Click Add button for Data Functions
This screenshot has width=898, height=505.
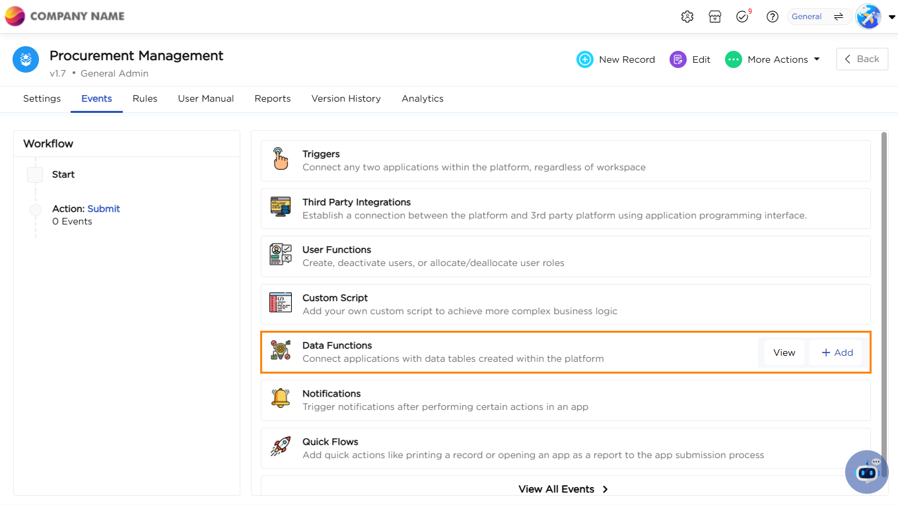(837, 353)
